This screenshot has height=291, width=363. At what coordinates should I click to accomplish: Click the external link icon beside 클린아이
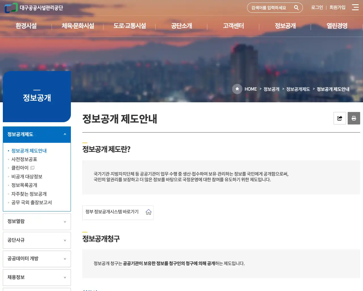click(32, 168)
